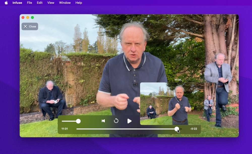The height and width of the screenshot is (154, 252).
Task: Click the red close window button
Action: coord(23,17)
